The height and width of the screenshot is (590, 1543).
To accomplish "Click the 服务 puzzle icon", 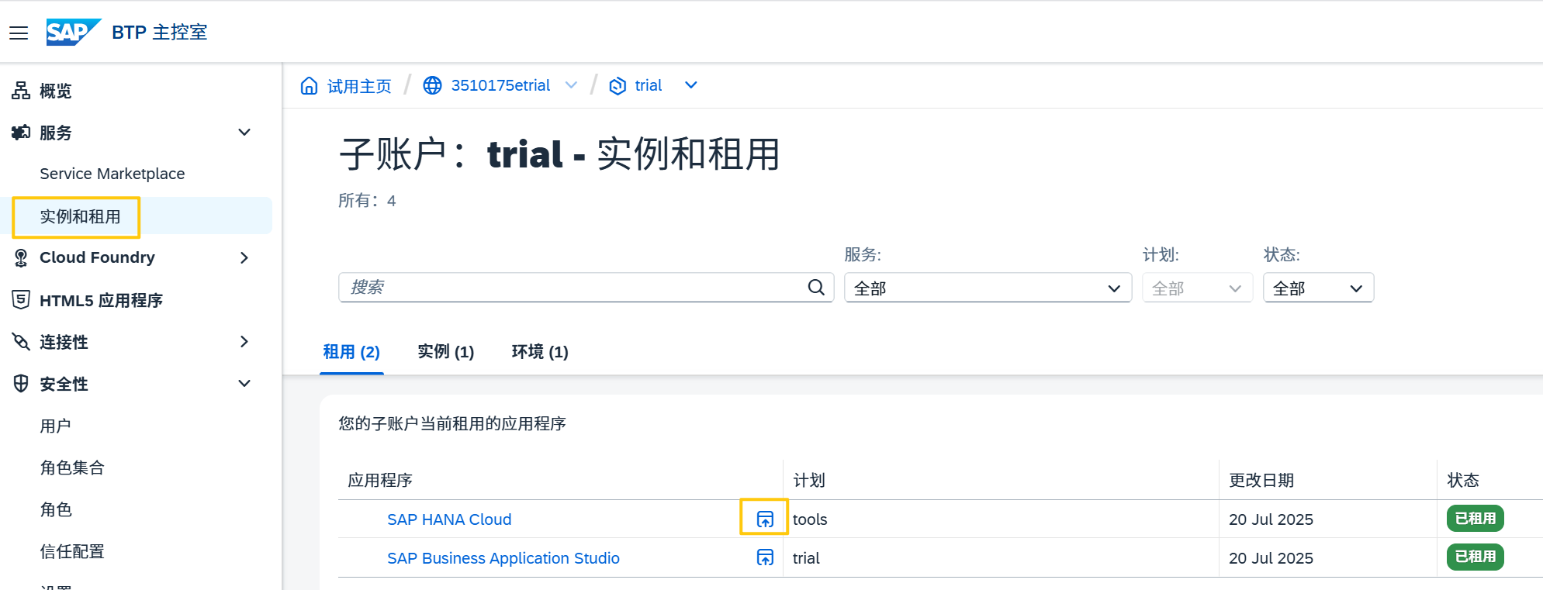I will 21,133.
